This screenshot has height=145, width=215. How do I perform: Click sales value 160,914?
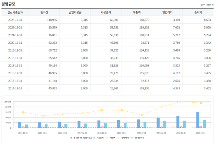point(144,35)
